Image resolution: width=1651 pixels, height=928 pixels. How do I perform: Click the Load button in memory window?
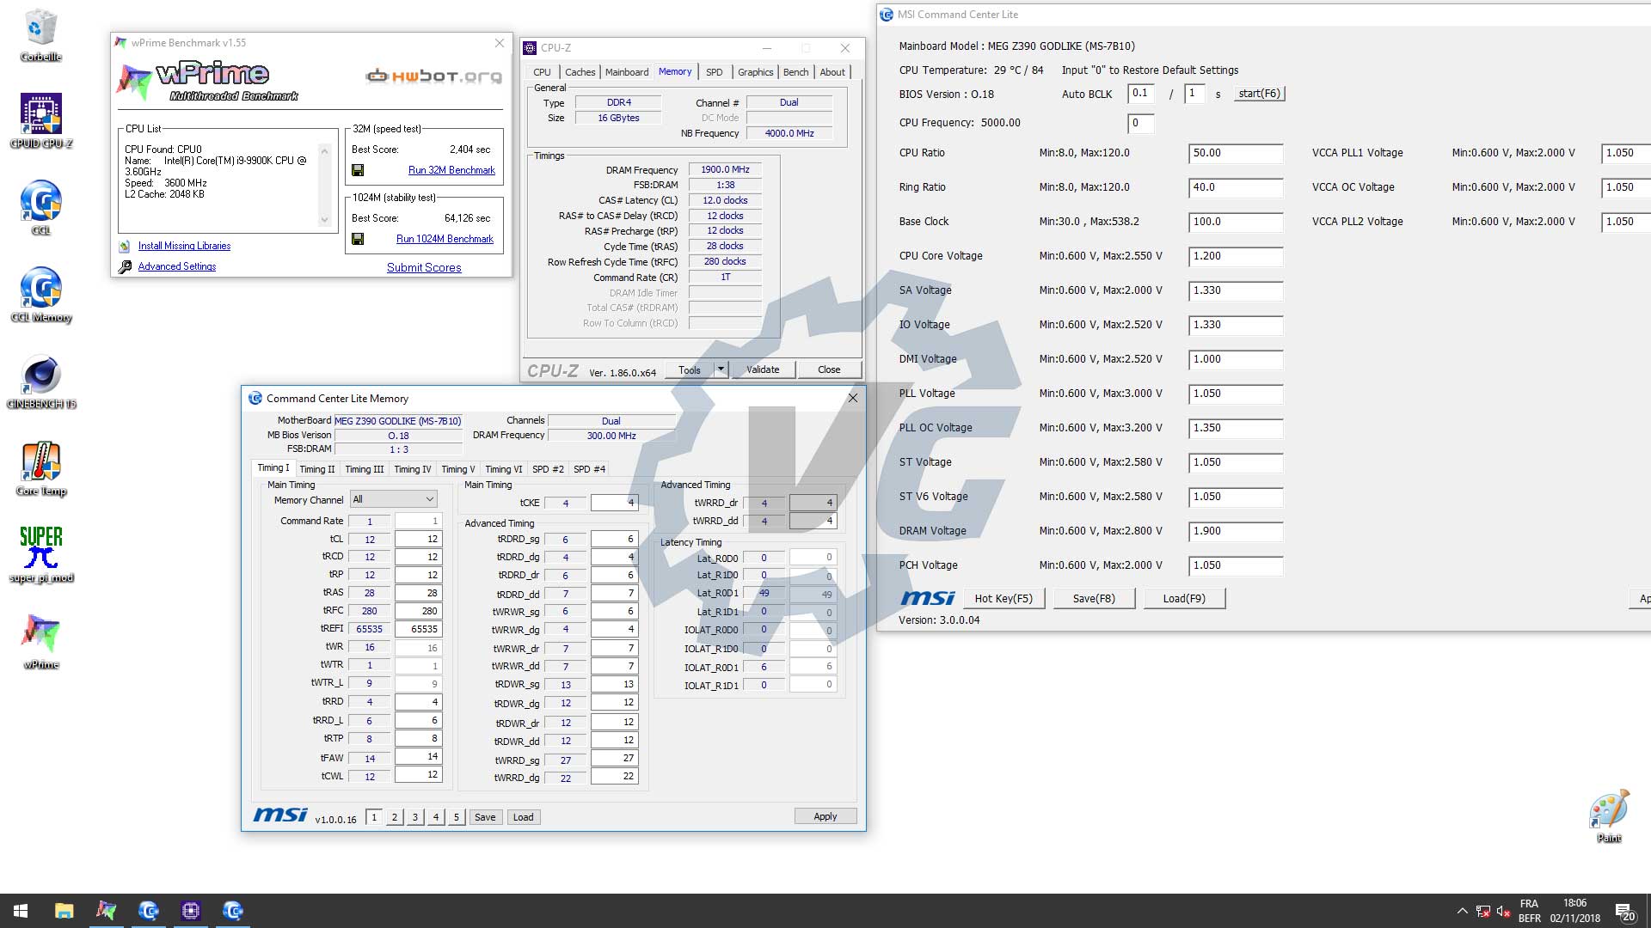[x=523, y=817]
